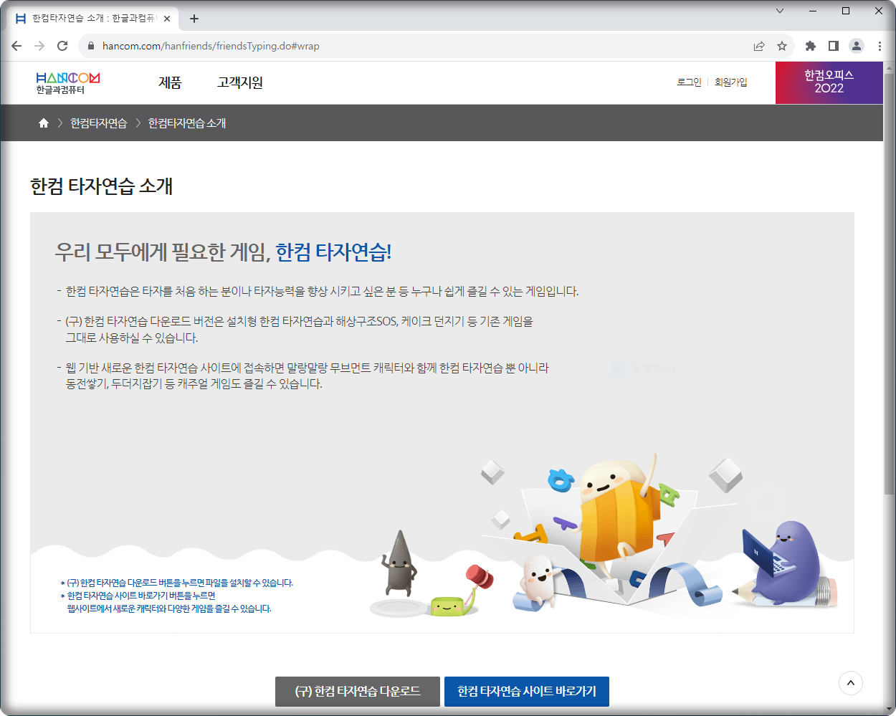The width and height of the screenshot is (896, 716).
Task: Click the headline 우리 모두에게 필요한 게임
Action: click(x=223, y=252)
